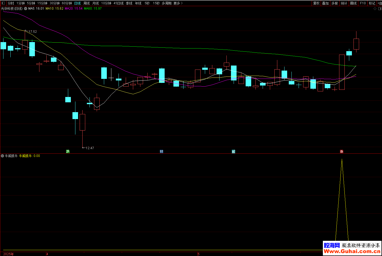Screen dimensions: 382x256
Task: Click the MA5: 16.01 label
Action: click(x=36, y=9)
